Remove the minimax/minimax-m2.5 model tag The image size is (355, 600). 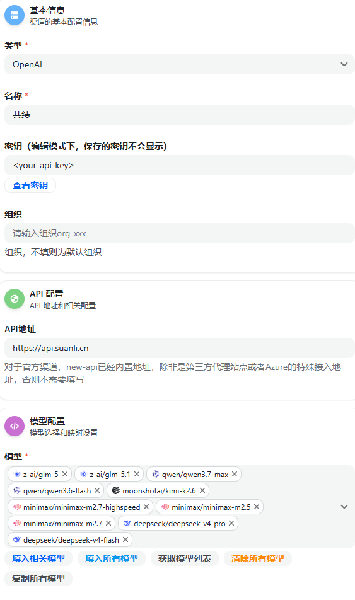(x=257, y=507)
